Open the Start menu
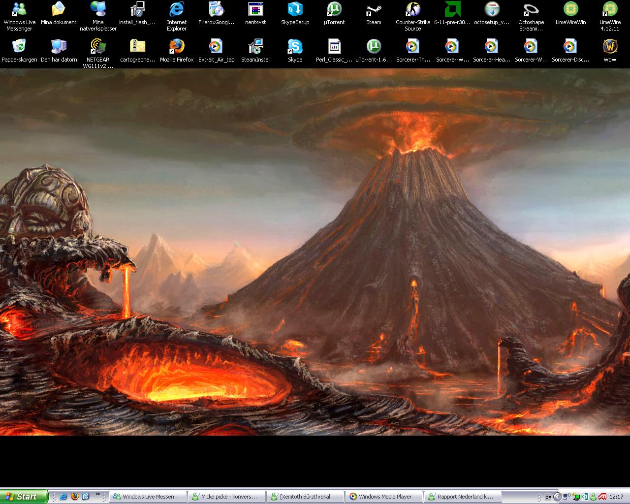This screenshot has width=630, height=504. [x=24, y=497]
